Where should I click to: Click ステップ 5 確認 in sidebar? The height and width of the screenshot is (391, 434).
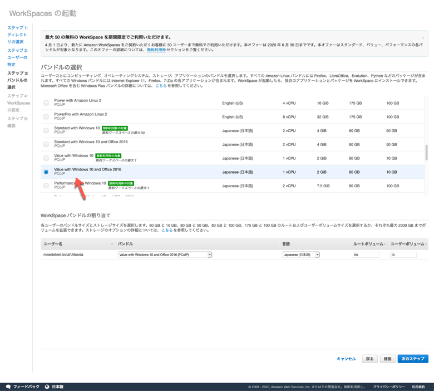click(x=17, y=122)
